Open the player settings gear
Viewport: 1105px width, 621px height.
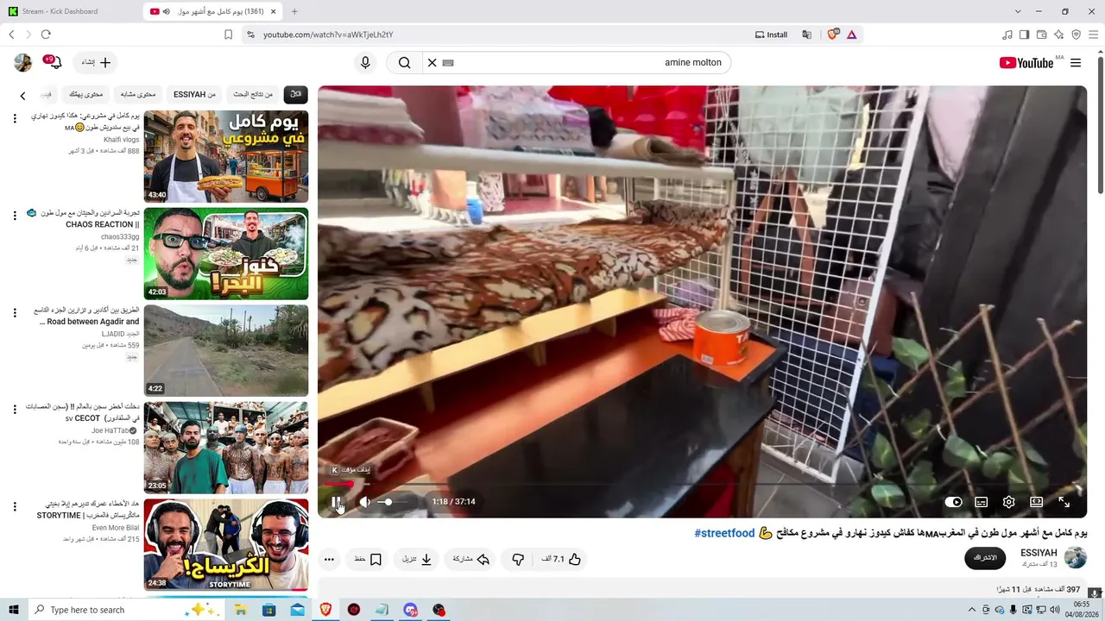tap(1009, 502)
